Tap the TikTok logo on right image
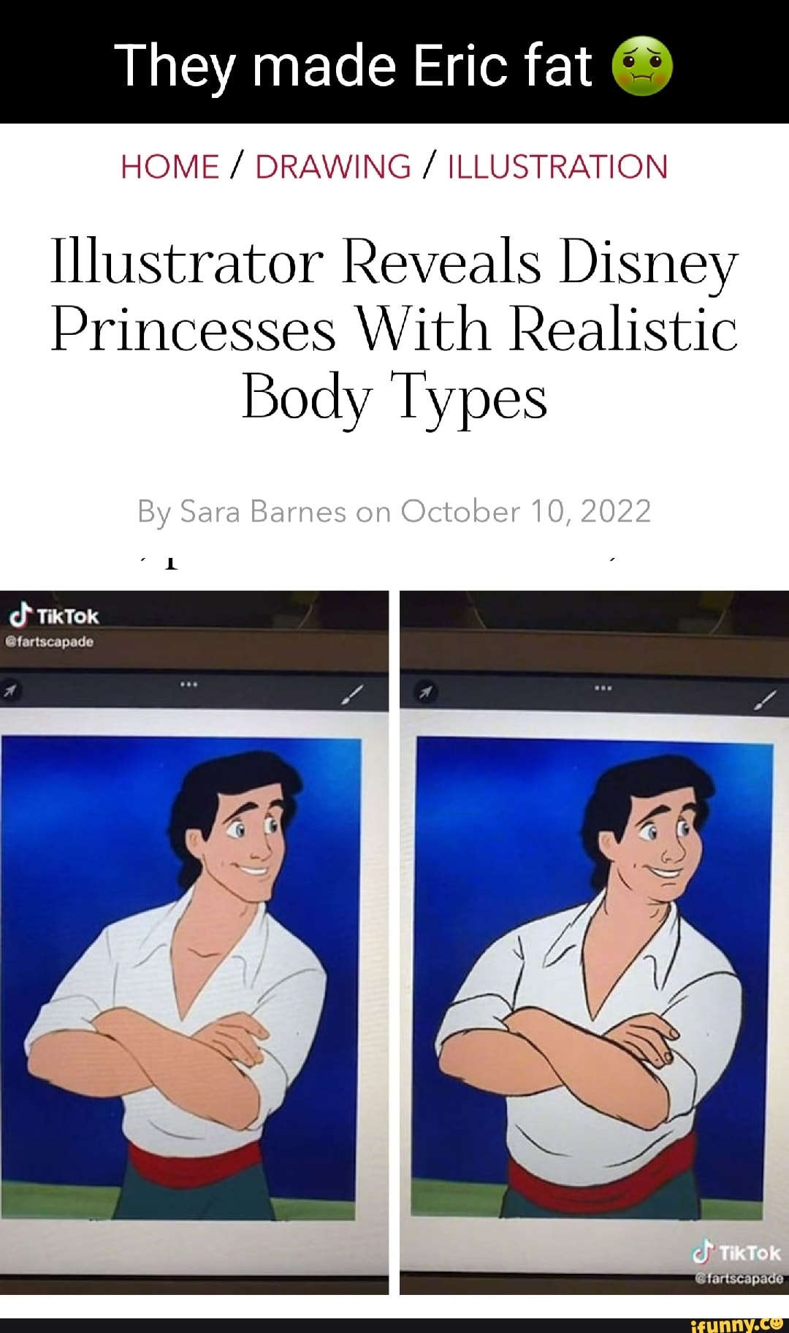The height and width of the screenshot is (1333, 789). (x=736, y=1253)
